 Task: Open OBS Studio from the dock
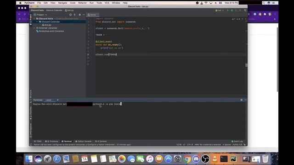tap(205, 159)
